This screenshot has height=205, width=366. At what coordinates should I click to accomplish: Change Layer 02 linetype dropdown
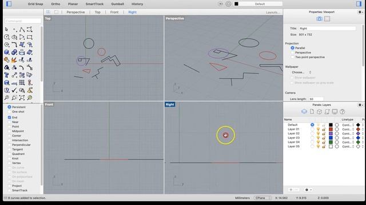[x=348, y=133]
